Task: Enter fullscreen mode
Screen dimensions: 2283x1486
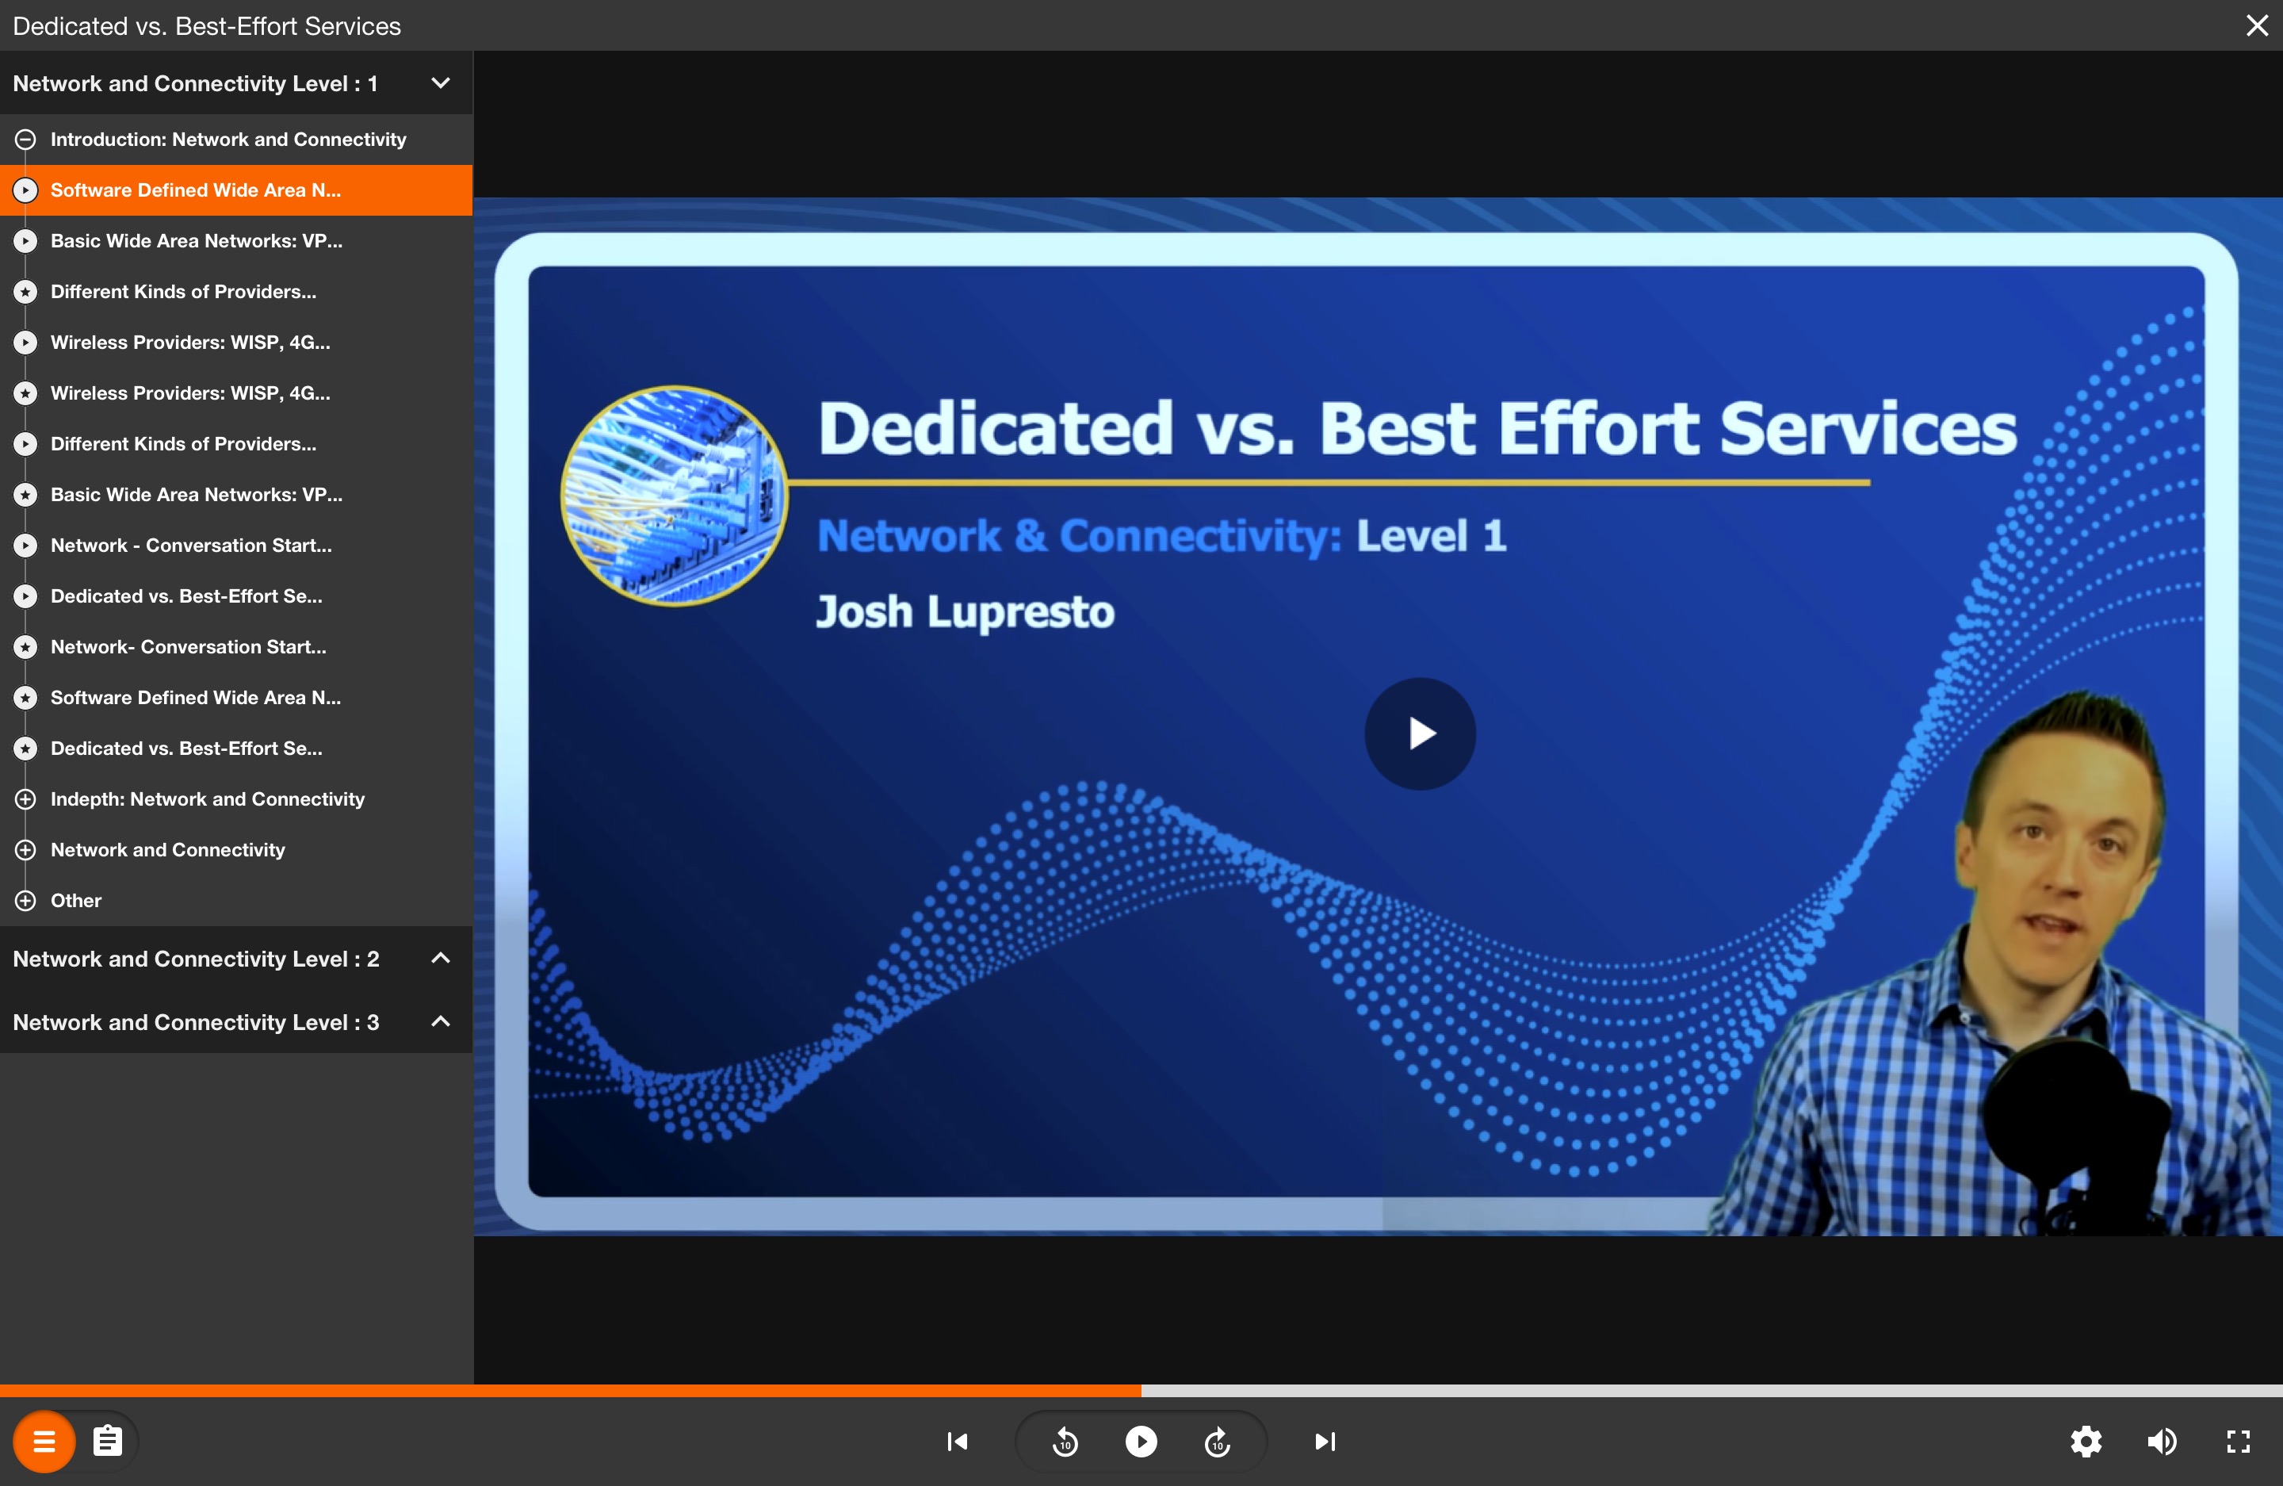Action: click(2238, 1441)
